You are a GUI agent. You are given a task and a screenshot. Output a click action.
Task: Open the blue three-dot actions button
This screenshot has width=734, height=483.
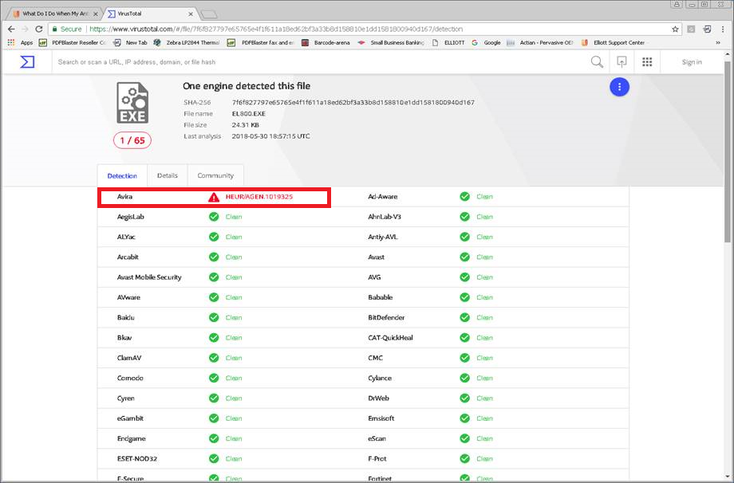click(619, 87)
